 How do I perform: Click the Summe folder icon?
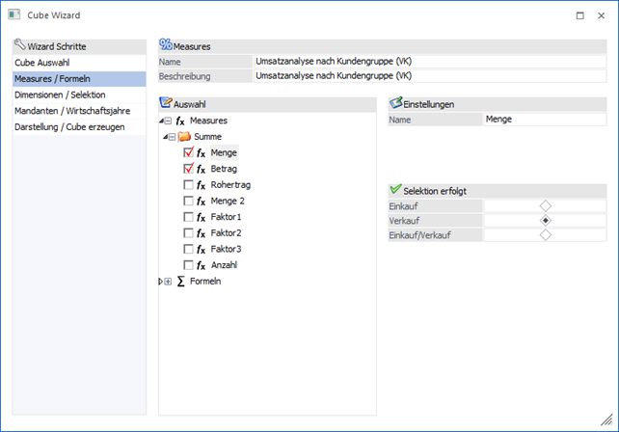[x=184, y=137]
